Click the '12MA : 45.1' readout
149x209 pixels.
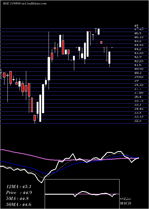[x=19, y=187]
